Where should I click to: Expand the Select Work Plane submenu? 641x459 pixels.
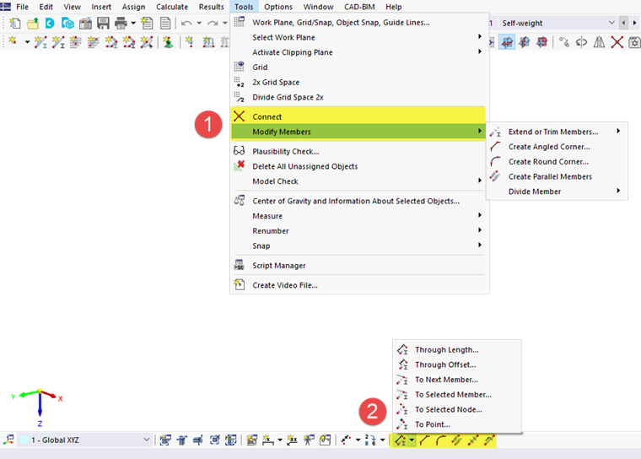[x=359, y=37]
